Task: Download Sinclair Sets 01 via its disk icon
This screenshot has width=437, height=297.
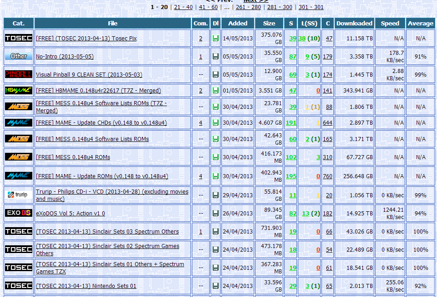Action: [216, 268]
